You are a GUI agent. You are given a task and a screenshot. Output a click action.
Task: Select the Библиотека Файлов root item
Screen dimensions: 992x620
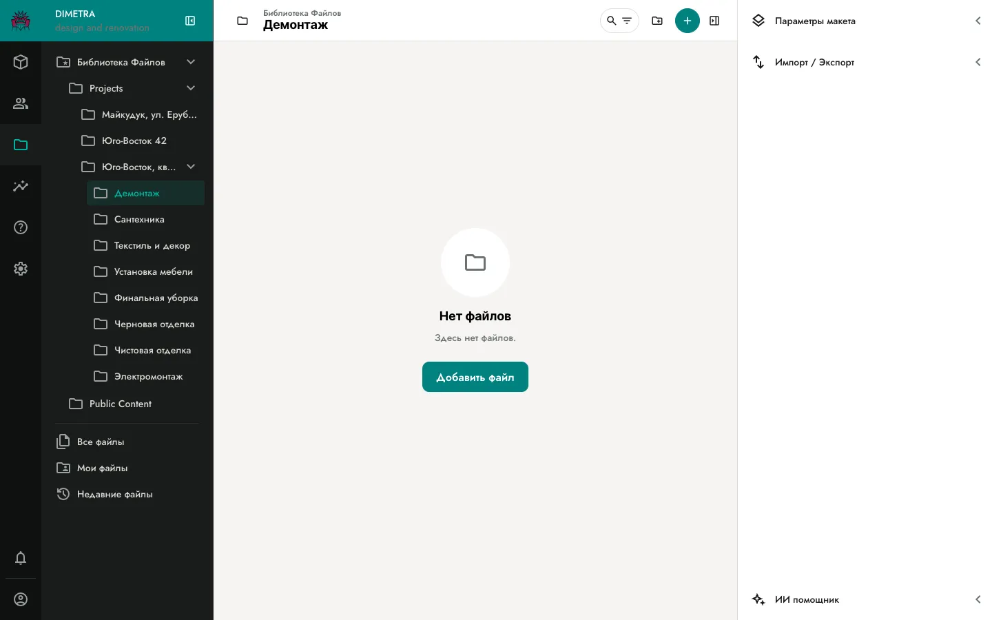coord(127,62)
